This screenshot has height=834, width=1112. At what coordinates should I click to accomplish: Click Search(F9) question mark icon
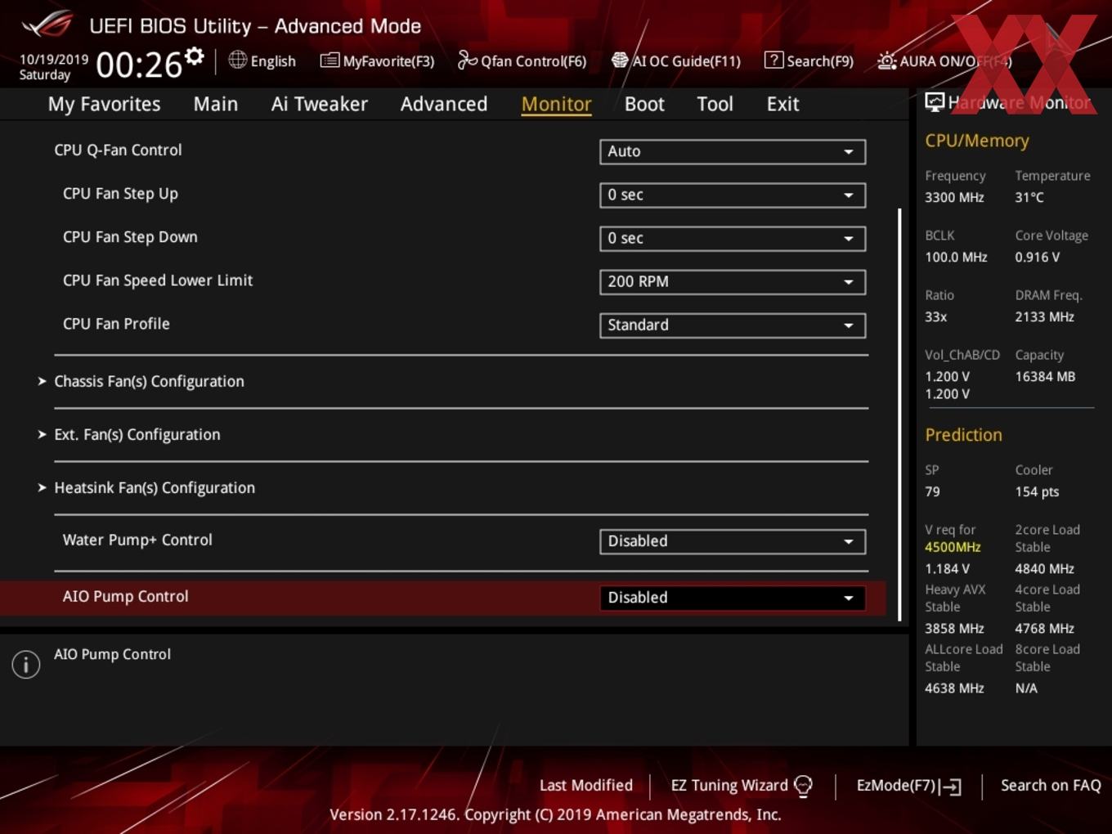click(773, 60)
